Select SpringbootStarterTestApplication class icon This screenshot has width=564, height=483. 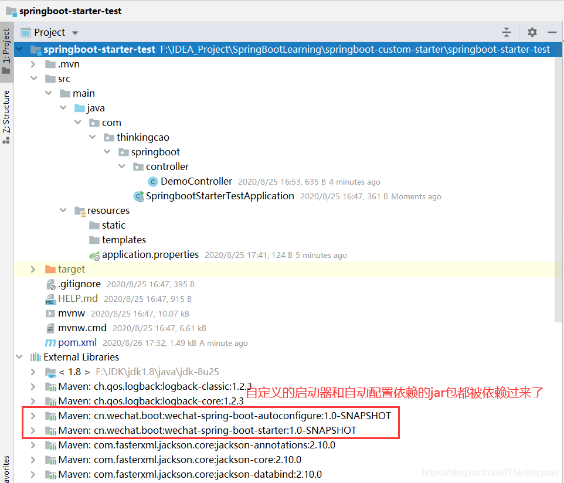[138, 196]
